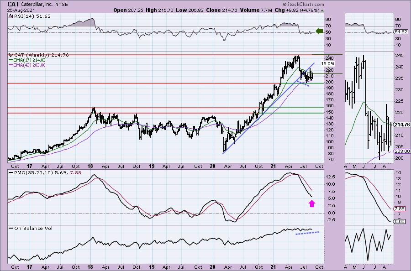
Task: Click the PMO(35,20,10) 5.69, 7.88 label
Action: pyautogui.click(x=45, y=173)
